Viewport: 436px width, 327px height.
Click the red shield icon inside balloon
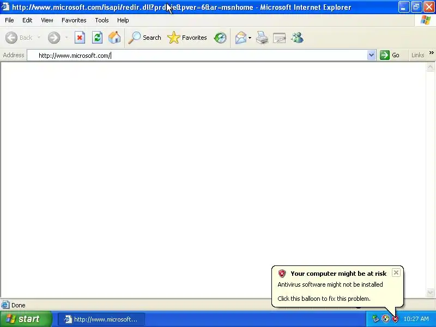(x=282, y=274)
